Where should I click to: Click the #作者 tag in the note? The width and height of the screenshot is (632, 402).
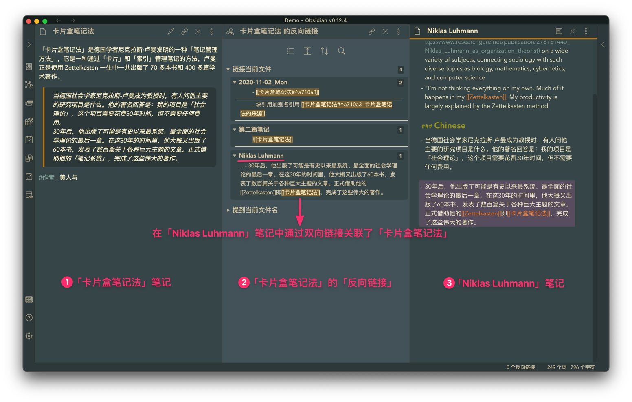[x=47, y=178]
